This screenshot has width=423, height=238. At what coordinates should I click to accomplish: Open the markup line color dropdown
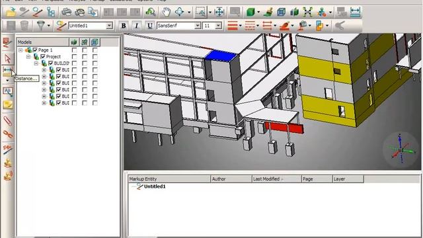click(292, 26)
